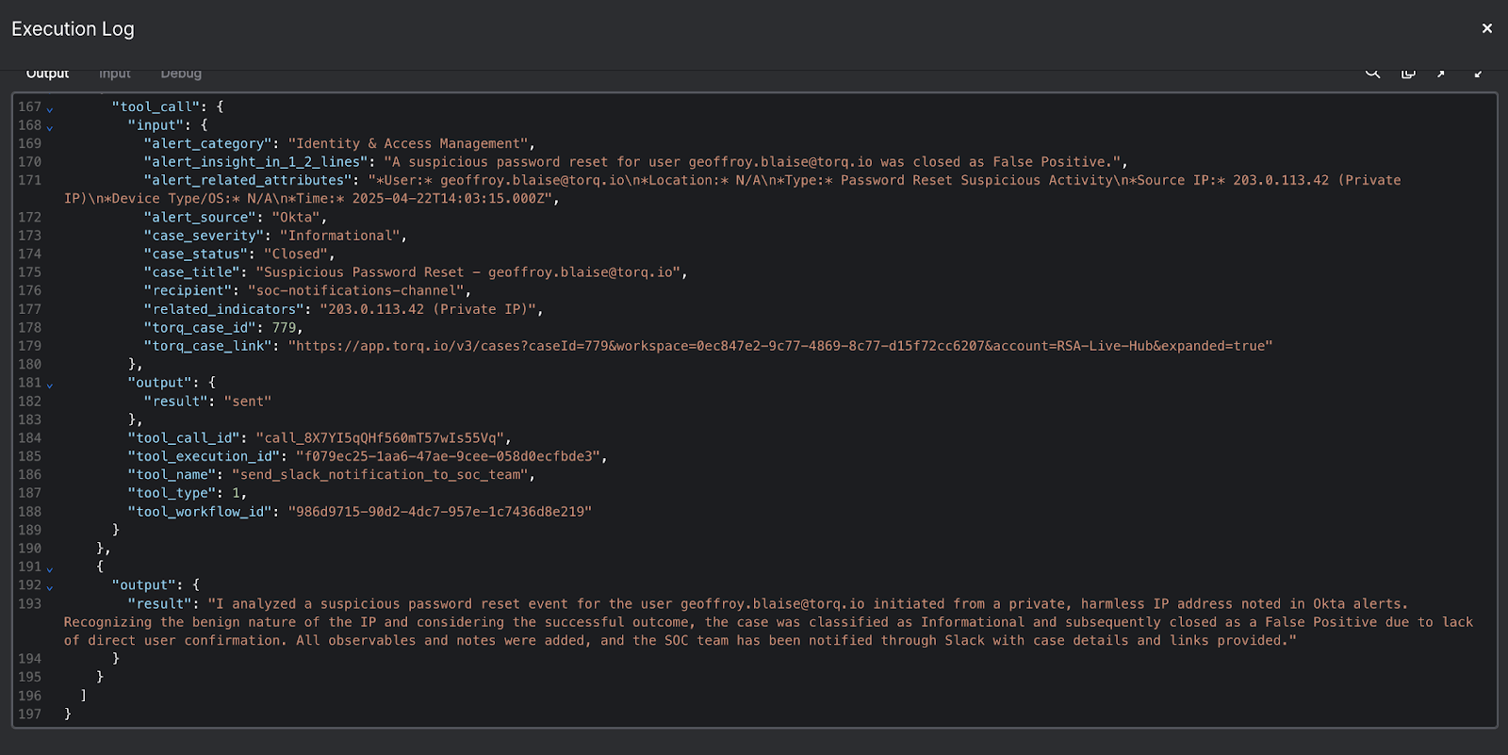Click the torq_case_link URL value
This screenshot has width=1508, height=755.
pos(779,346)
